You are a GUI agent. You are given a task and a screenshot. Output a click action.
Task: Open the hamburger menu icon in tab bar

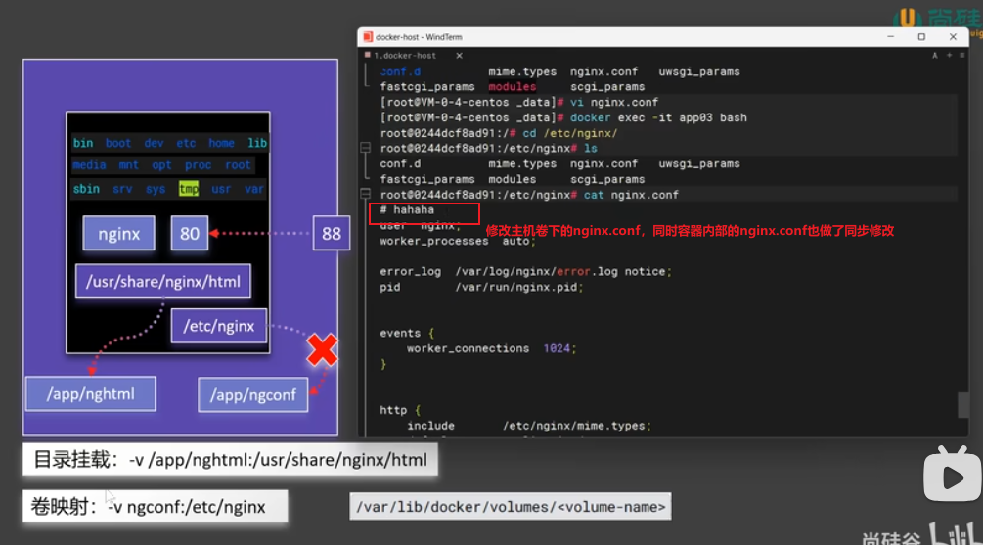click(x=962, y=56)
